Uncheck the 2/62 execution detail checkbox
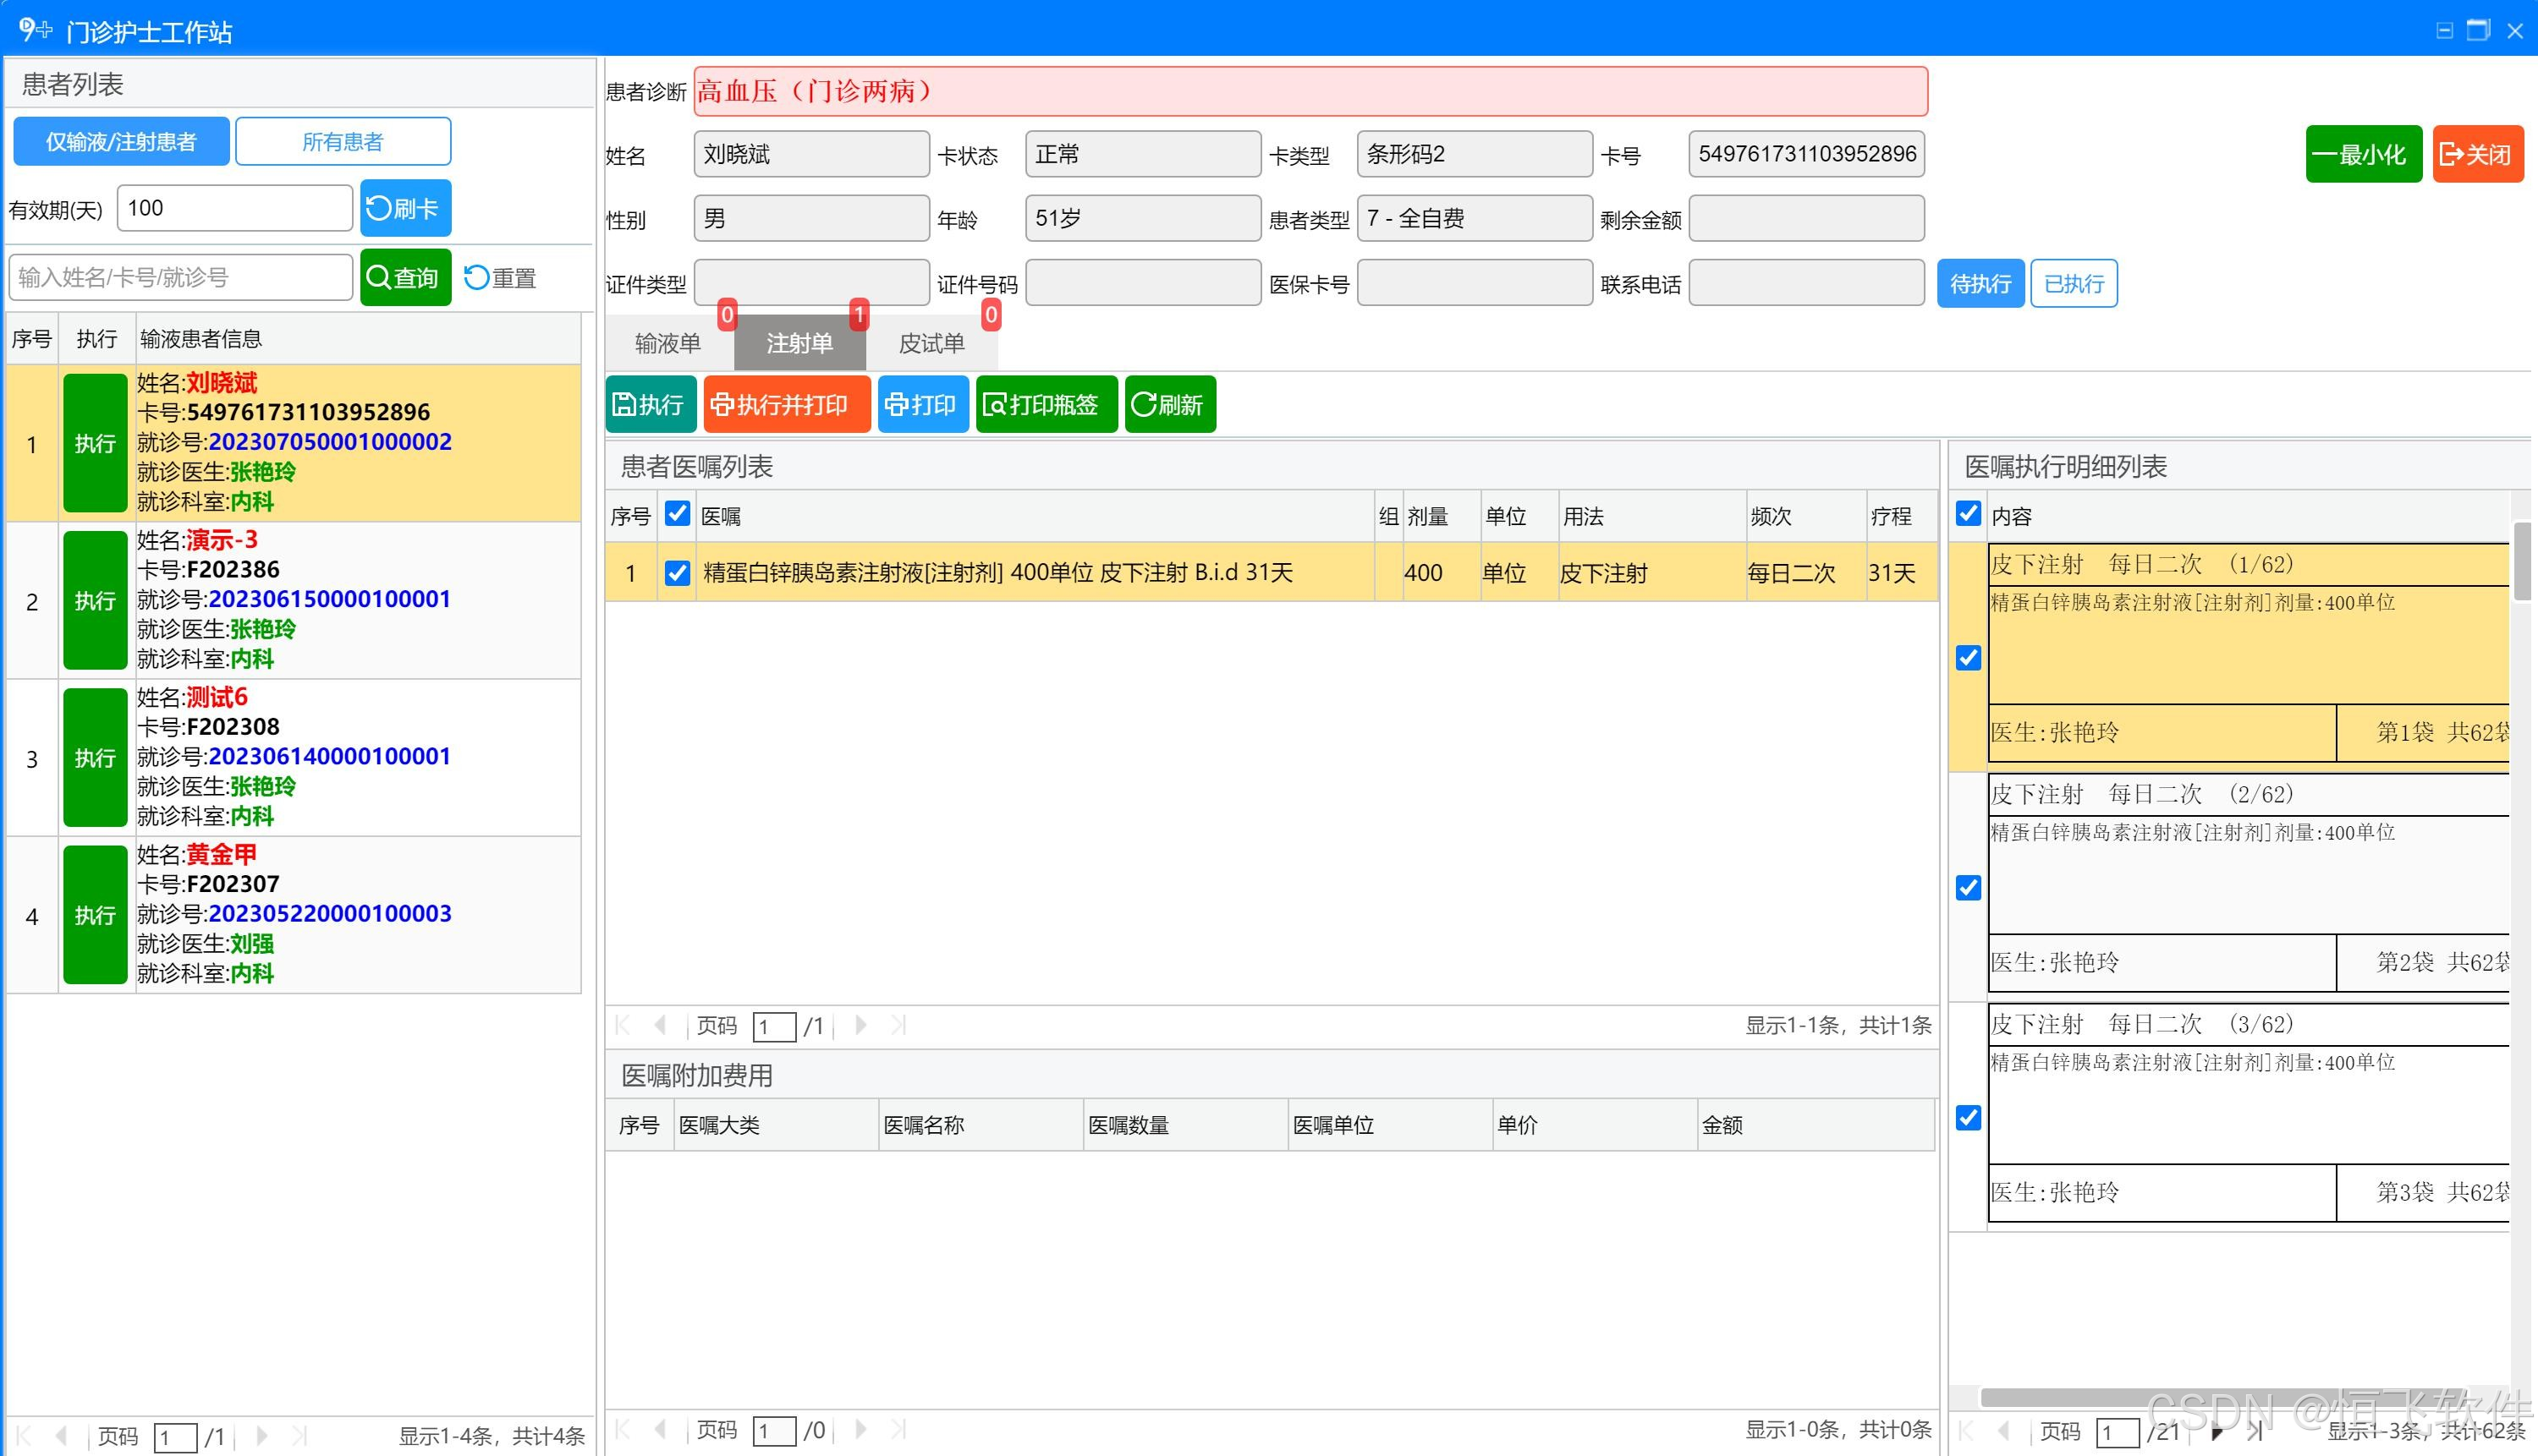Viewport: 2538px width, 1456px height. 1968,888
